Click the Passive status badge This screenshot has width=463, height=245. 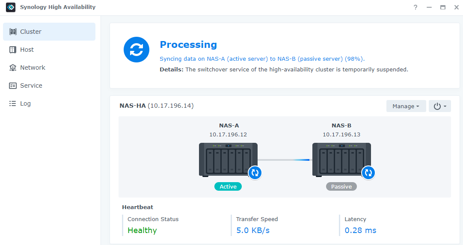pyautogui.click(x=341, y=186)
